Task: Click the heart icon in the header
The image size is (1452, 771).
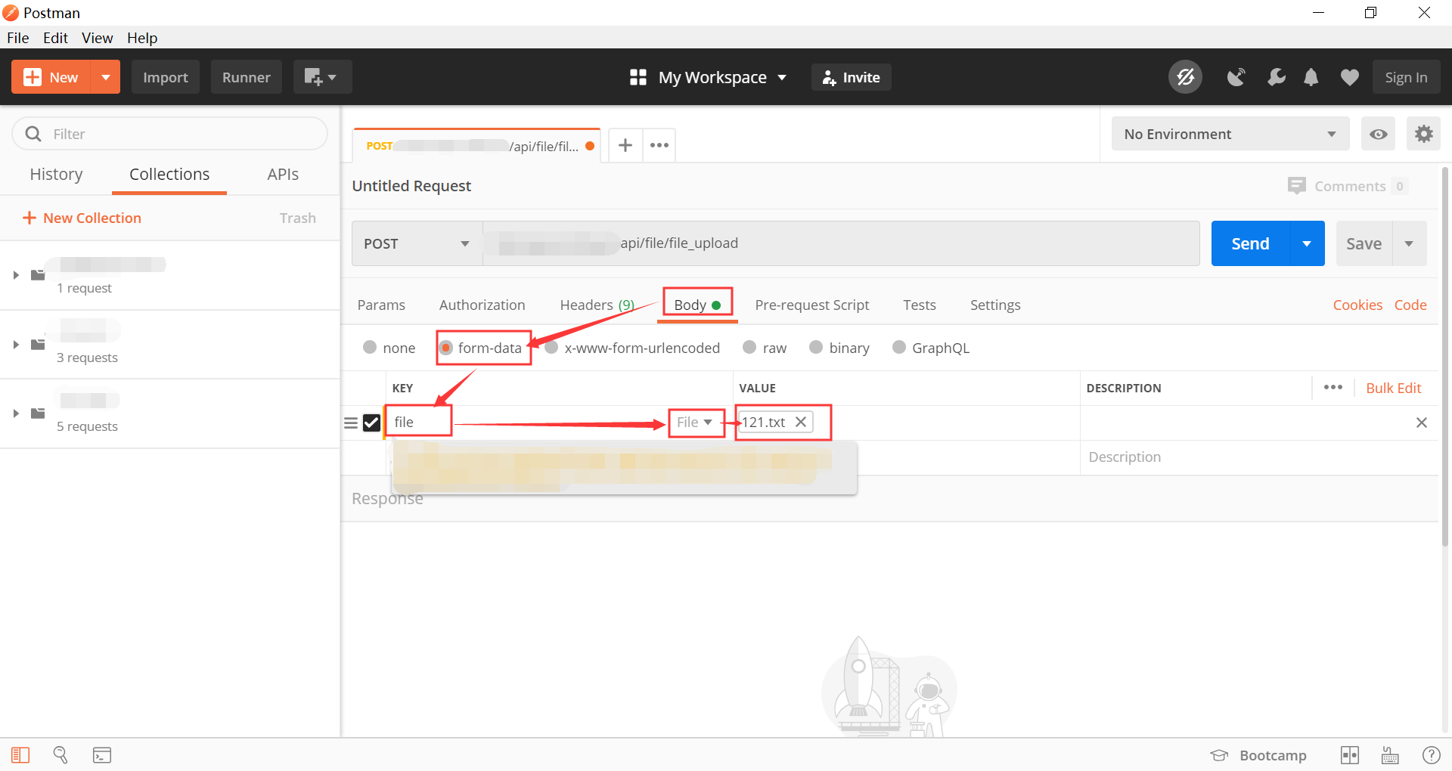Action: click(1350, 77)
